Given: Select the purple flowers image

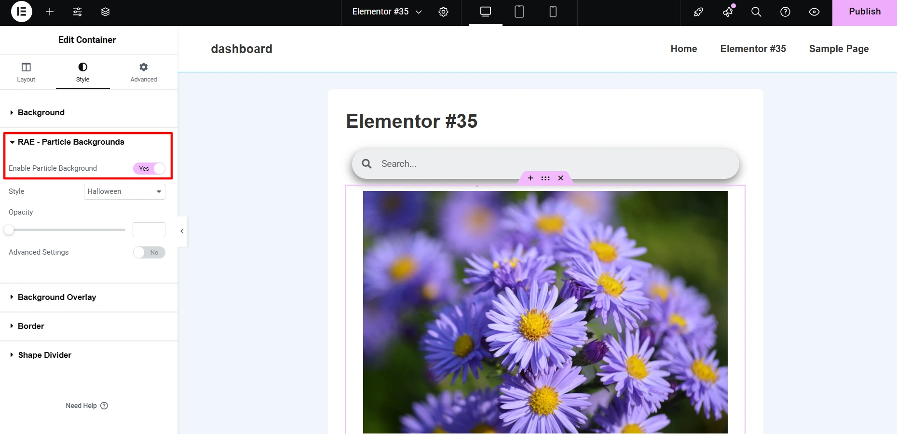Looking at the screenshot, I should 545,312.
